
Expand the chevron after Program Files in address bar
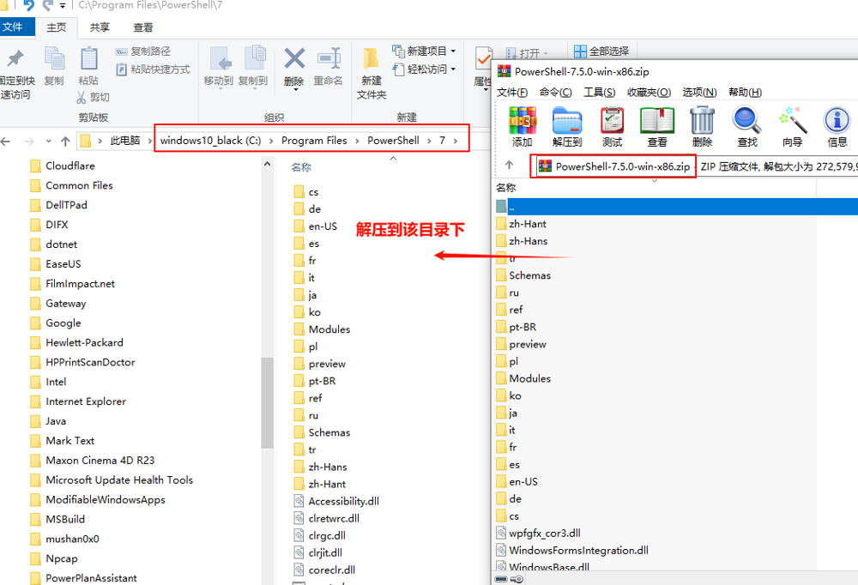(x=357, y=141)
